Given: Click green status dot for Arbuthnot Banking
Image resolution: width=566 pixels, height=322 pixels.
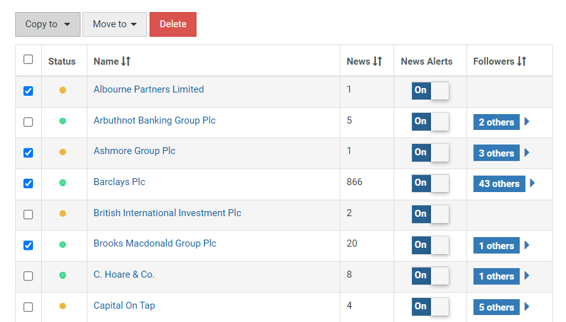Looking at the screenshot, I should point(63,121).
